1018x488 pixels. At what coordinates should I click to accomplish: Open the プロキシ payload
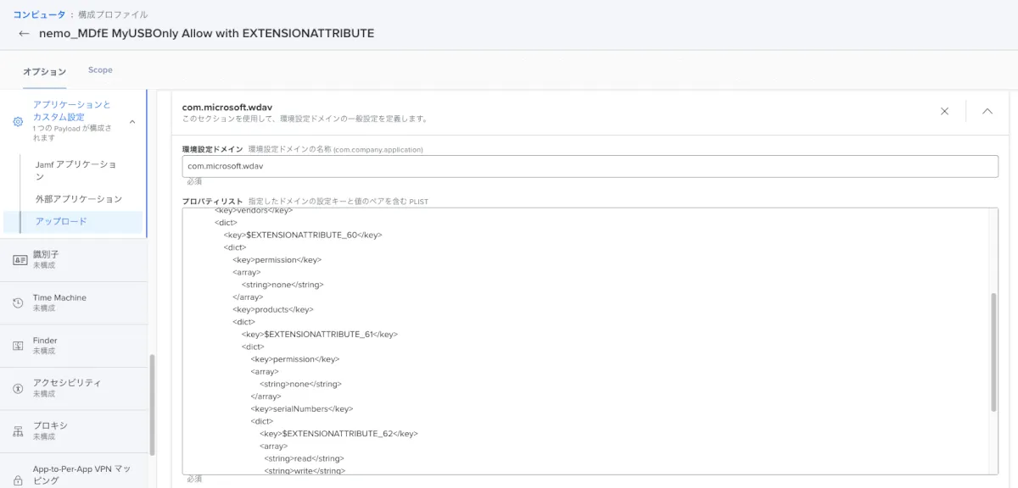pos(73,430)
